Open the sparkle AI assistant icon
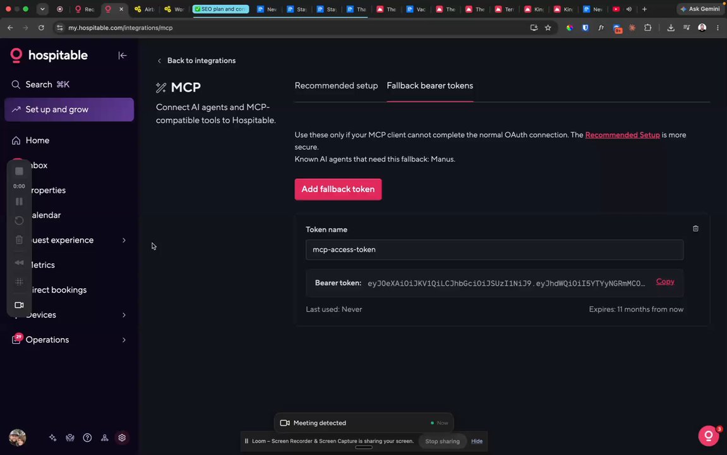This screenshot has height=455, width=727. pyautogui.click(x=53, y=438)
